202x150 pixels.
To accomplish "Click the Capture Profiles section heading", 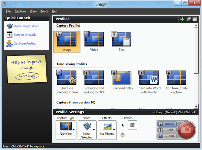I will click(68, 26).
